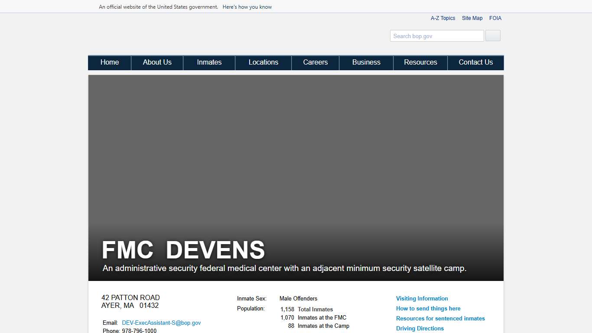This screenshot has height=333, width=592.
Task: Expand the Here's how you know banner
Action: [x=247, y=7]
